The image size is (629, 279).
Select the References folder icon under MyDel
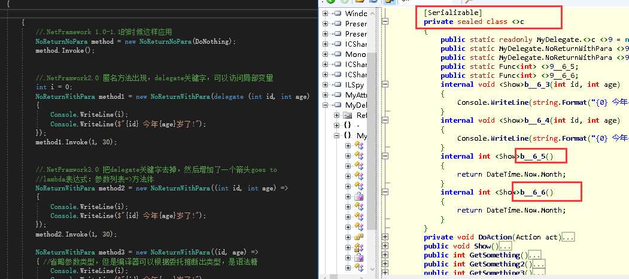click(347, 115)
